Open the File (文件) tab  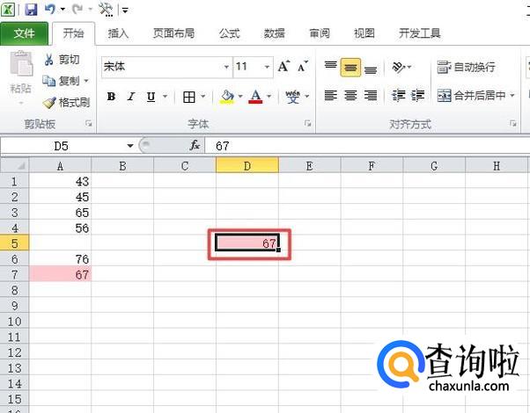click(x=24, y=33)
